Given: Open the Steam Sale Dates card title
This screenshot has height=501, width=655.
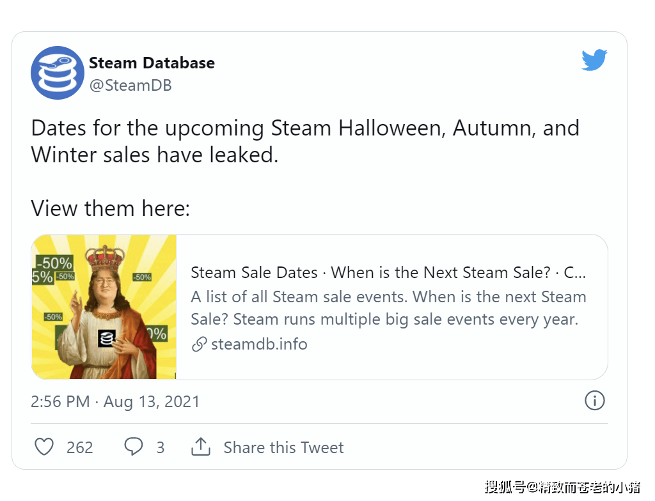Looking at the screenshot, I should [388, 273].
